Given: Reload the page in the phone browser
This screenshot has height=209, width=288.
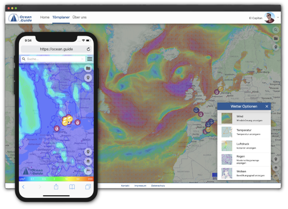Looking at the screenshot, I should [x=88, y=49].
